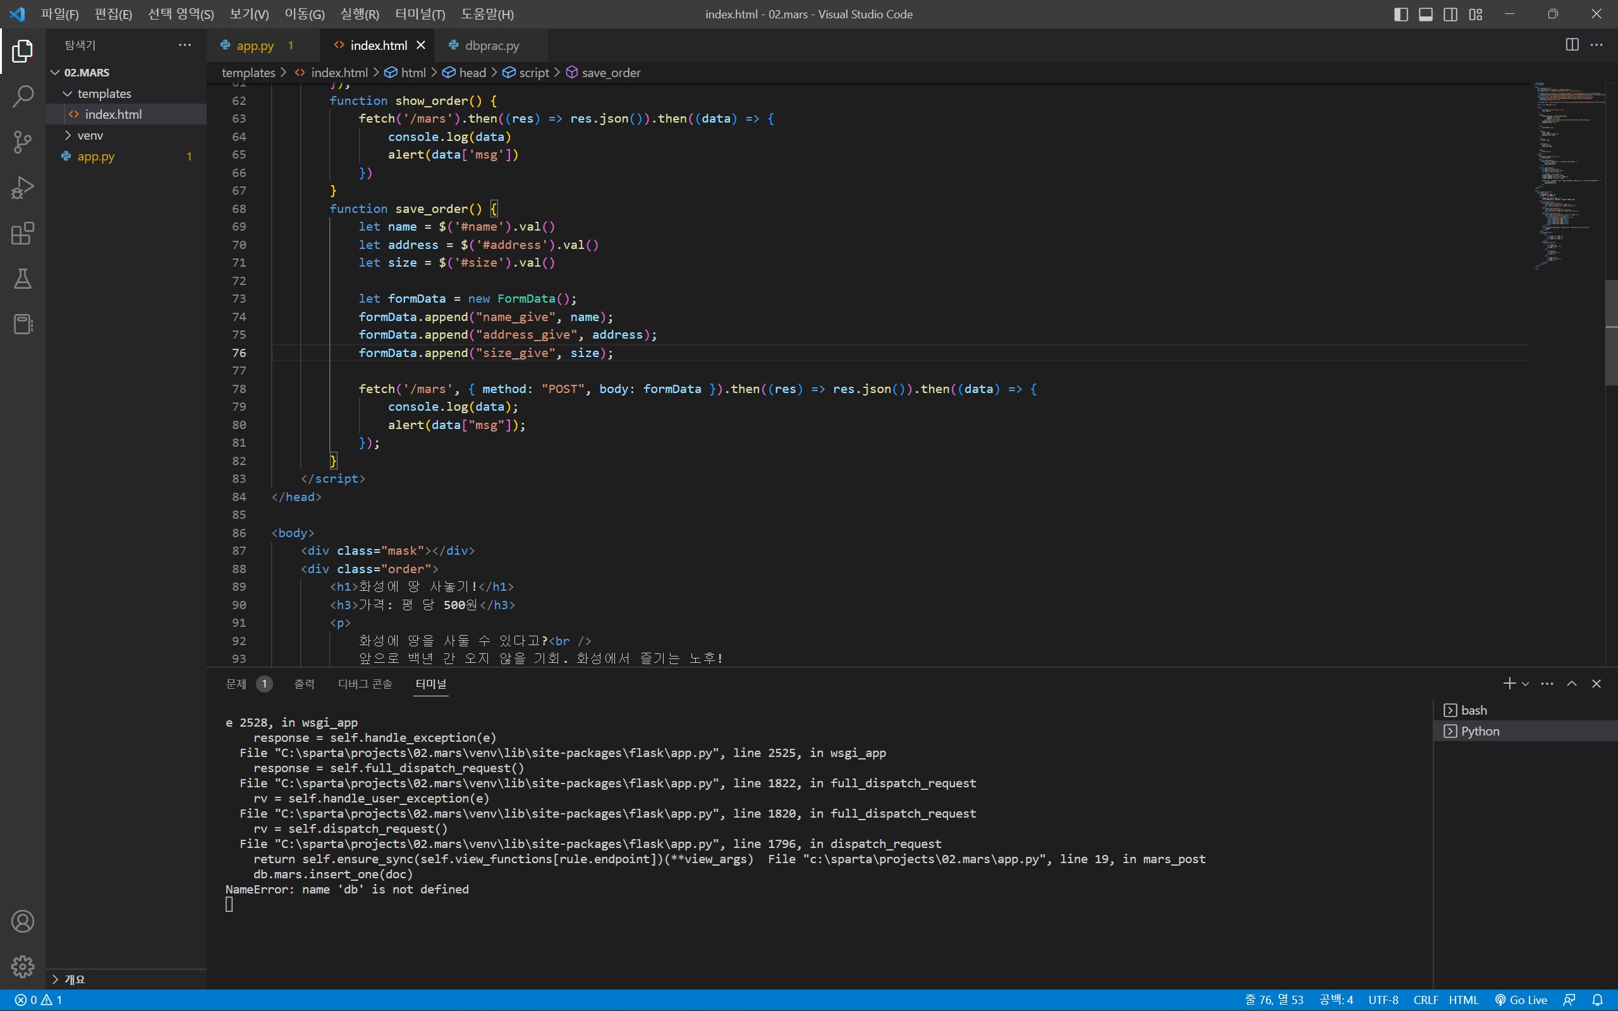Screen dimensions: 1618x1011
Task: Go to line via cursor position indicator
Action: 1274,1000
